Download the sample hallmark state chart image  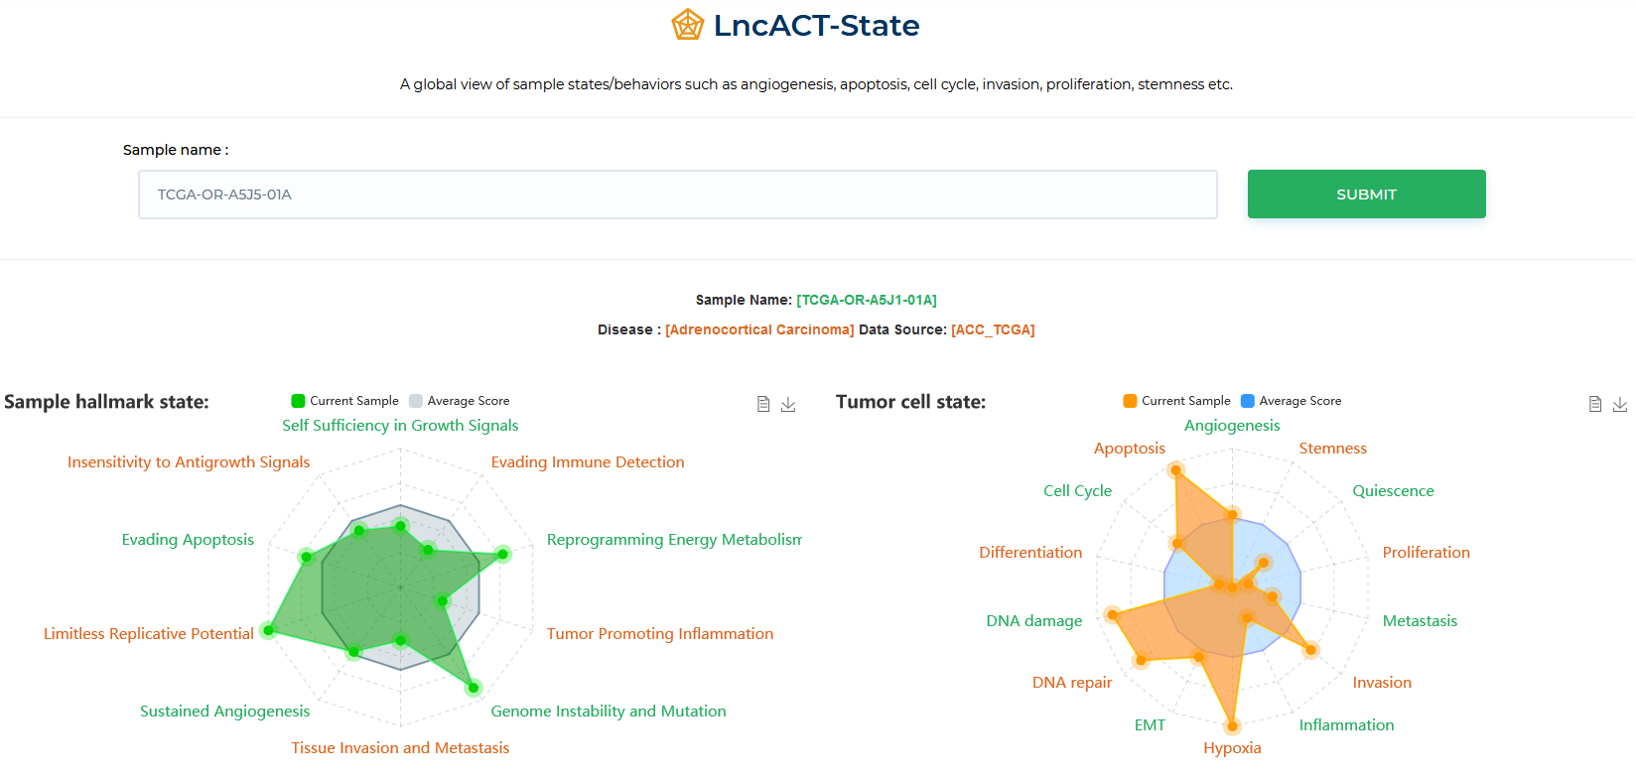pos(788,404)
